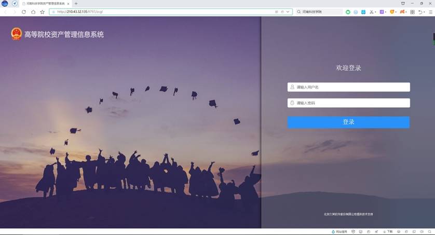The height and width of the screenshot is (235, 435).
Task: Open downloads from the status bar
Action: click(x=388, y=232)
